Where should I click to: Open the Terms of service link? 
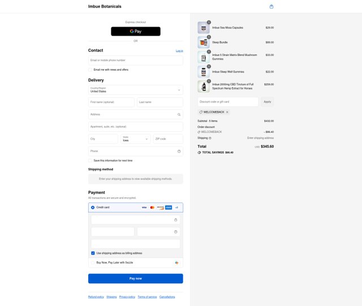147,297
